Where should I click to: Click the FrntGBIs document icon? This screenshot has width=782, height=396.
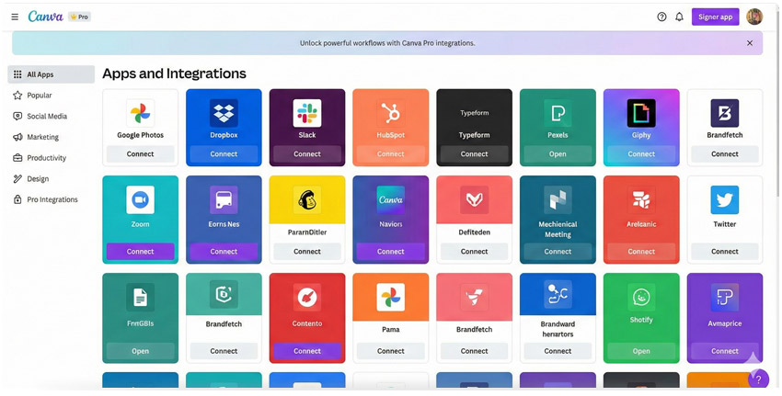[140, 298]
